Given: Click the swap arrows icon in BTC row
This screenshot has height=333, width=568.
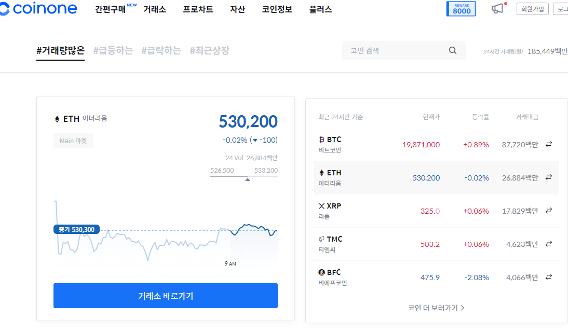Looking at the screenshot, I should click(x=549, y=144).
